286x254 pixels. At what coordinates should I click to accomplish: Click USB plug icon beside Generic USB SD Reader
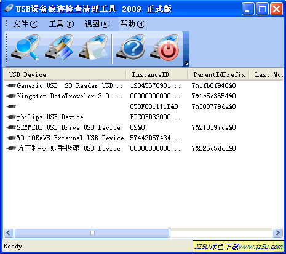point(11,85)
